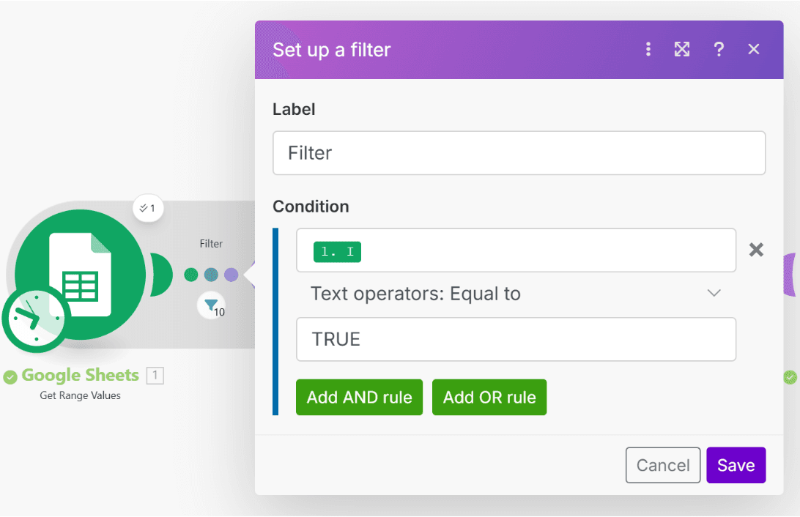Click the chevron arrow of the operator selector
The height and width of the screenshot is (517, 800).
714,294
